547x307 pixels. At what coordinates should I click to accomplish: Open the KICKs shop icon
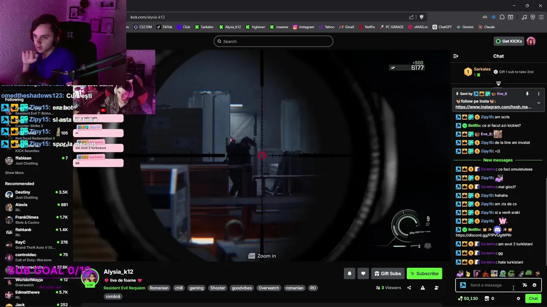(x=487, y=298)
